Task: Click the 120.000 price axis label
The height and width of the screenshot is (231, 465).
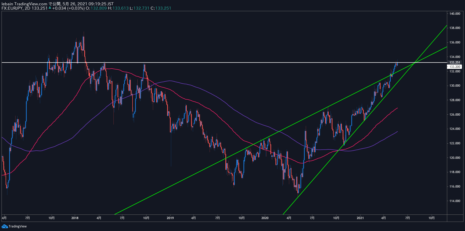Action: (x=455, y=158)
